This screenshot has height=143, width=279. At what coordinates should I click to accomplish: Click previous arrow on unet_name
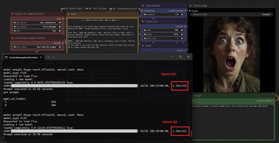(14, 47)
